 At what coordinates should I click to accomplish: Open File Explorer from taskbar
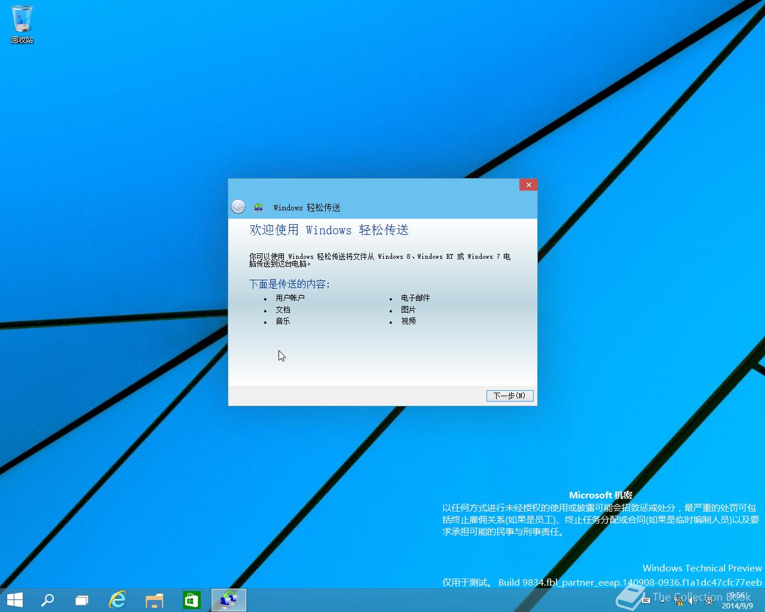[155, 600]
